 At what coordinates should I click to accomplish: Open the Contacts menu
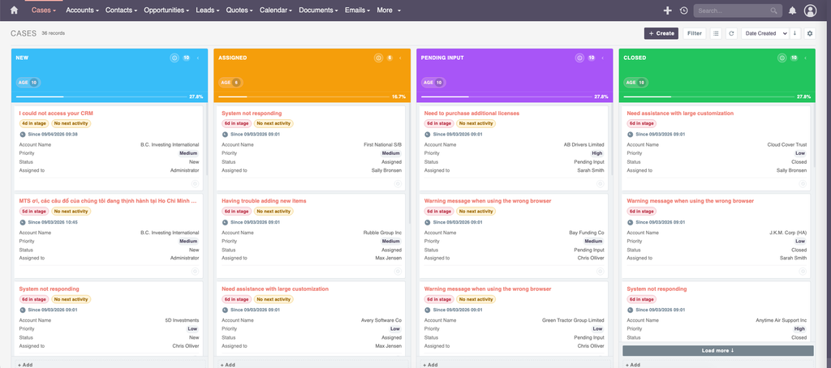[121, 10]
